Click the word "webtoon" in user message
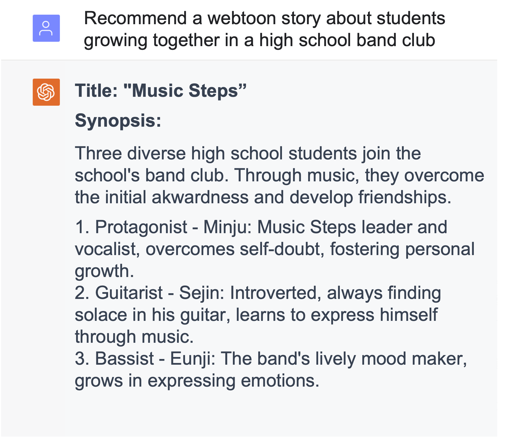Viewport: 516px width, 437px height. (242, 18)
